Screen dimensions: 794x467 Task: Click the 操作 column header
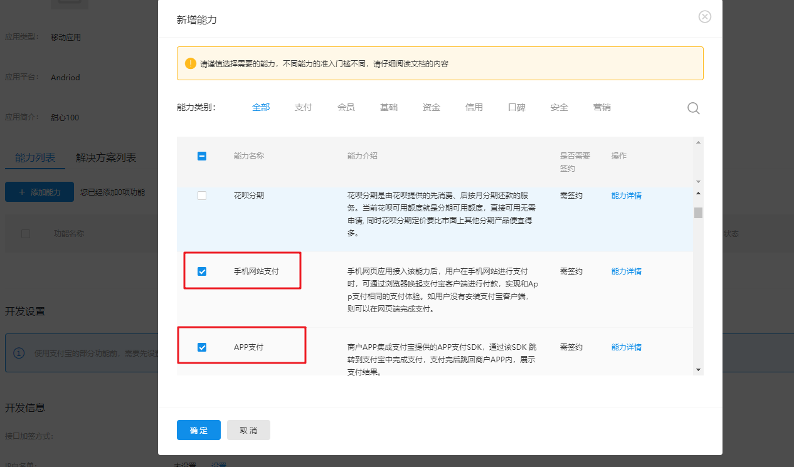point(619,156)
